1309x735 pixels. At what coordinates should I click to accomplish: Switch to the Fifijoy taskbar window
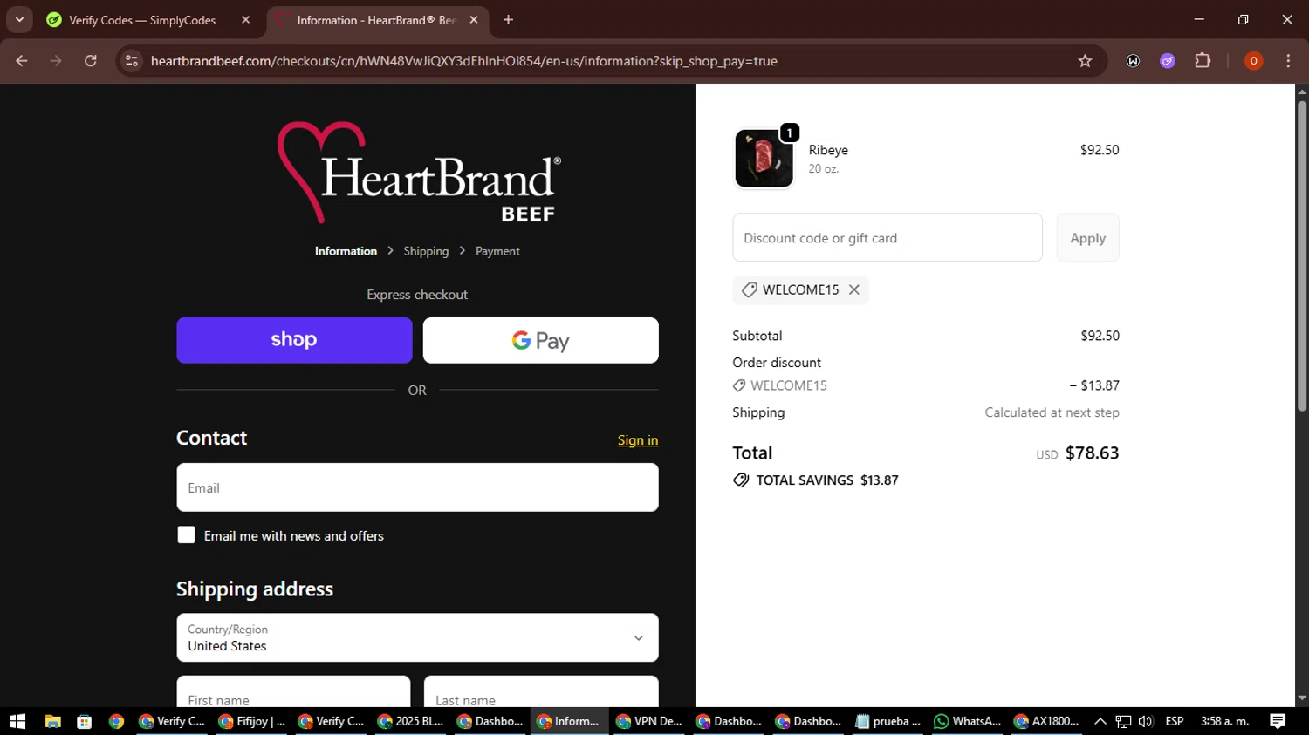pyautogui.click(x=252, y=721)
